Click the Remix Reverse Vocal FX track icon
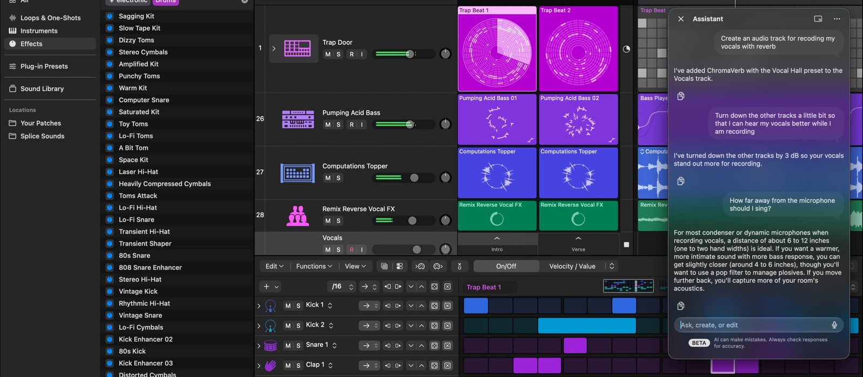 (298, 215)
